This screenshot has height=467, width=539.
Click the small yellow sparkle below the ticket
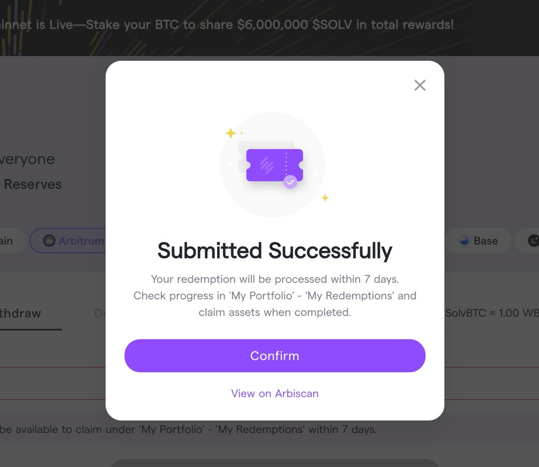(x=325, y=198)
